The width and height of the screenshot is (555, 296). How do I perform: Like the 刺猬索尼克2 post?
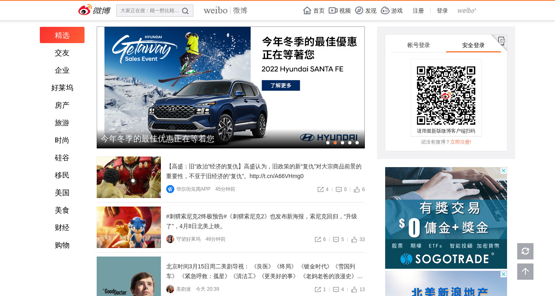[354, 239]
